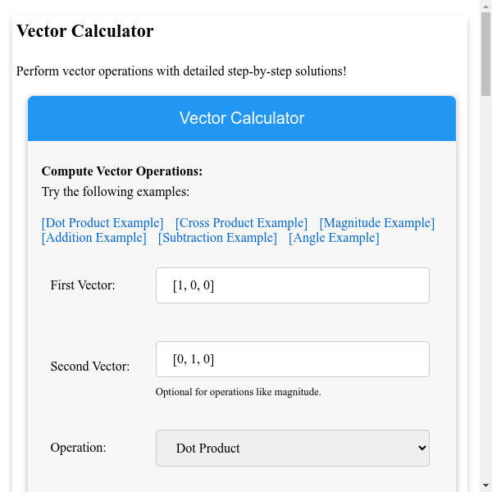Image resolution: width=492 pixels, height=492 pixels.
Task: Try the Addition Example link
Action: point(93,238)
